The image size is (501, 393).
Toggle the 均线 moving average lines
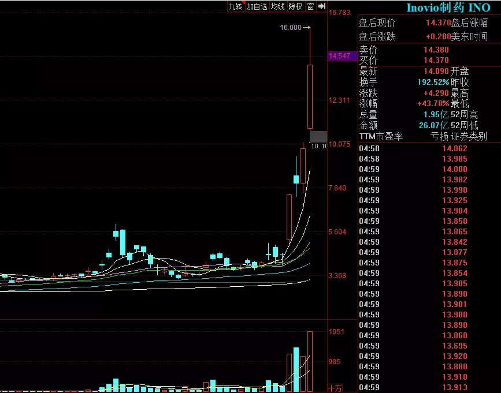[278, 6]
